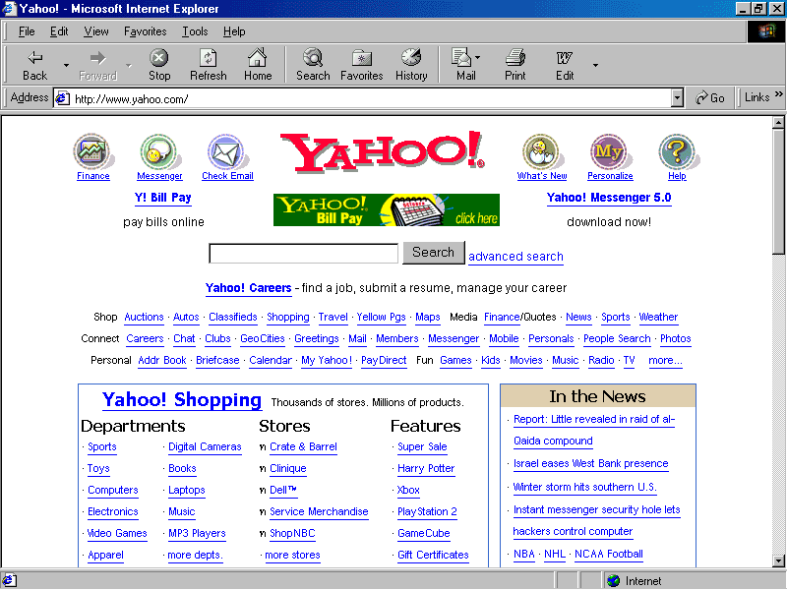The height and width of the screenshot is (590, 787).
Task: Refresh the current page
Action: 209,65
